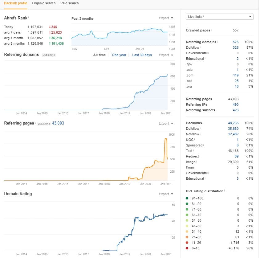Click info icon next to Ahrefs Rank heading
This screenshot has height=258, width=260.
pos(29,18)
